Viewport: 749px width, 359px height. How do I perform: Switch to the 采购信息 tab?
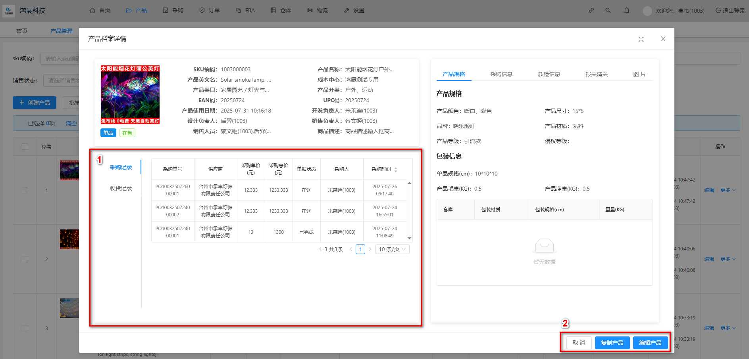[x=501, y=74]
